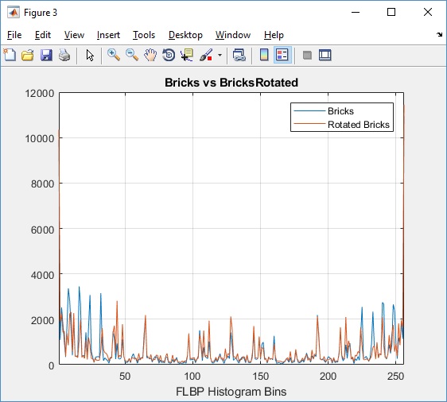Close the Figure 3 window
Screen dimensions: 447x402
(x=428, y=12)
